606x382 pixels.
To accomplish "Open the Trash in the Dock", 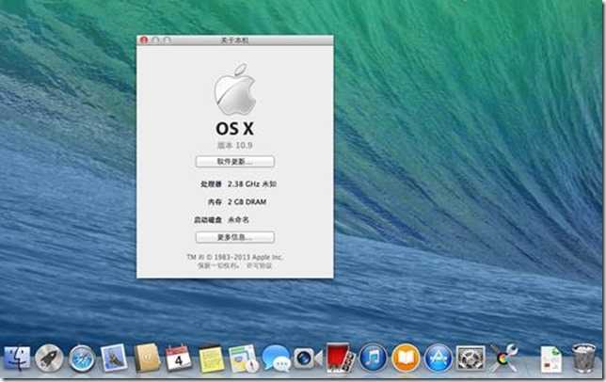I will pyautogui.click(x=583, y=358).
